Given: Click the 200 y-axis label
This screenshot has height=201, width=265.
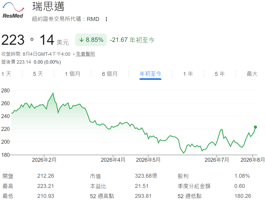Looking at the screenshot, I should [x=6, y=142].
